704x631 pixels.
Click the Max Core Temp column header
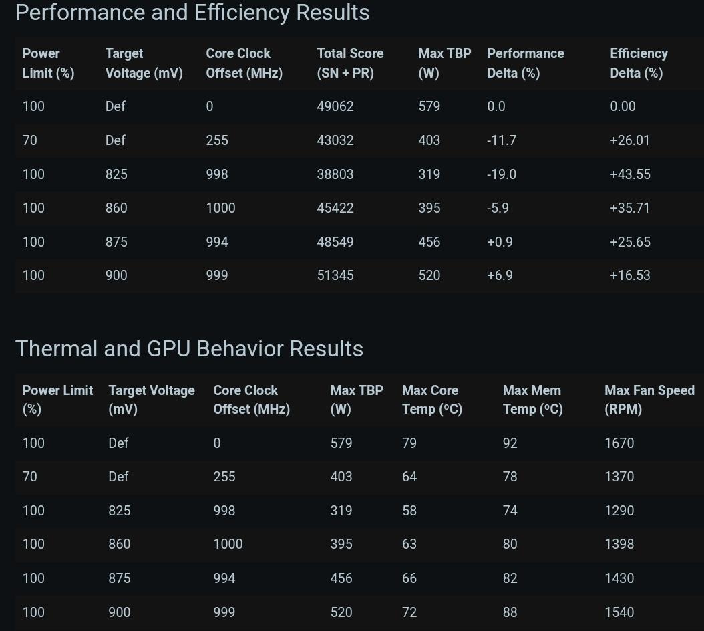point(431,400)
